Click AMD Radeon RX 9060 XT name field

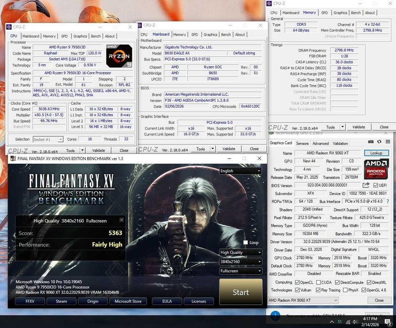[327, 153]
